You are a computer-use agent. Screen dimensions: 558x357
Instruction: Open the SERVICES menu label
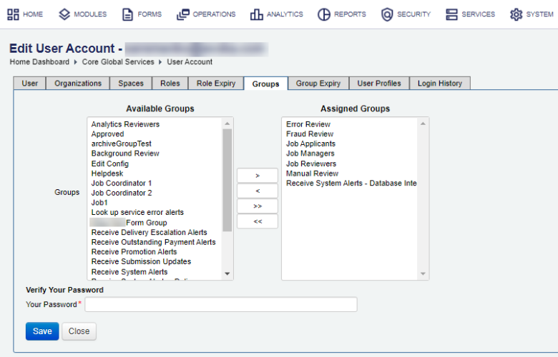tap(479, 14)
